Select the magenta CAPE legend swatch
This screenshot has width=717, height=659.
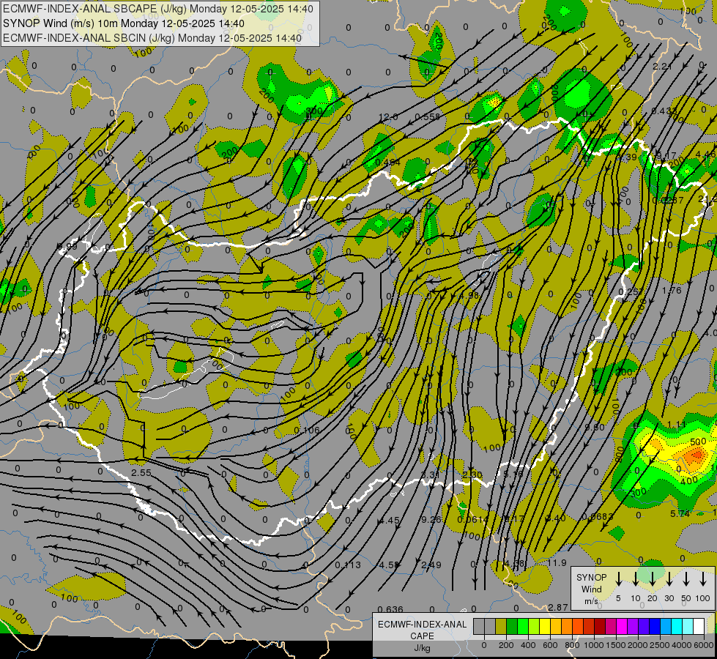coord(622,627)
